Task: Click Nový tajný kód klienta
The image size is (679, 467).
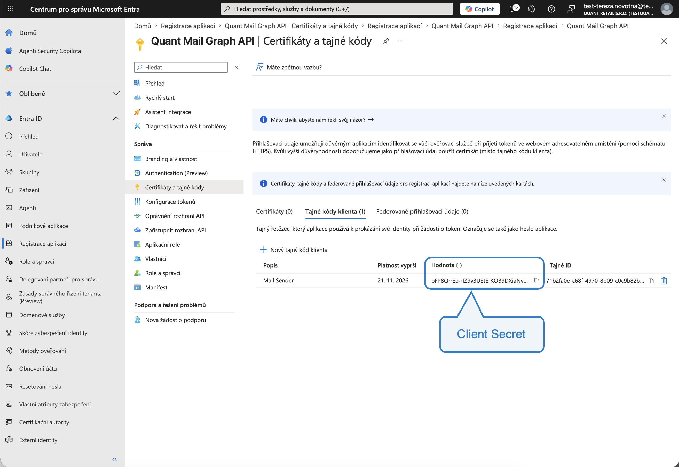Action: point(293,250)
